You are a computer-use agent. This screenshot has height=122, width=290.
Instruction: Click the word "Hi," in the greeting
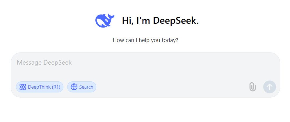pos(128,21)
